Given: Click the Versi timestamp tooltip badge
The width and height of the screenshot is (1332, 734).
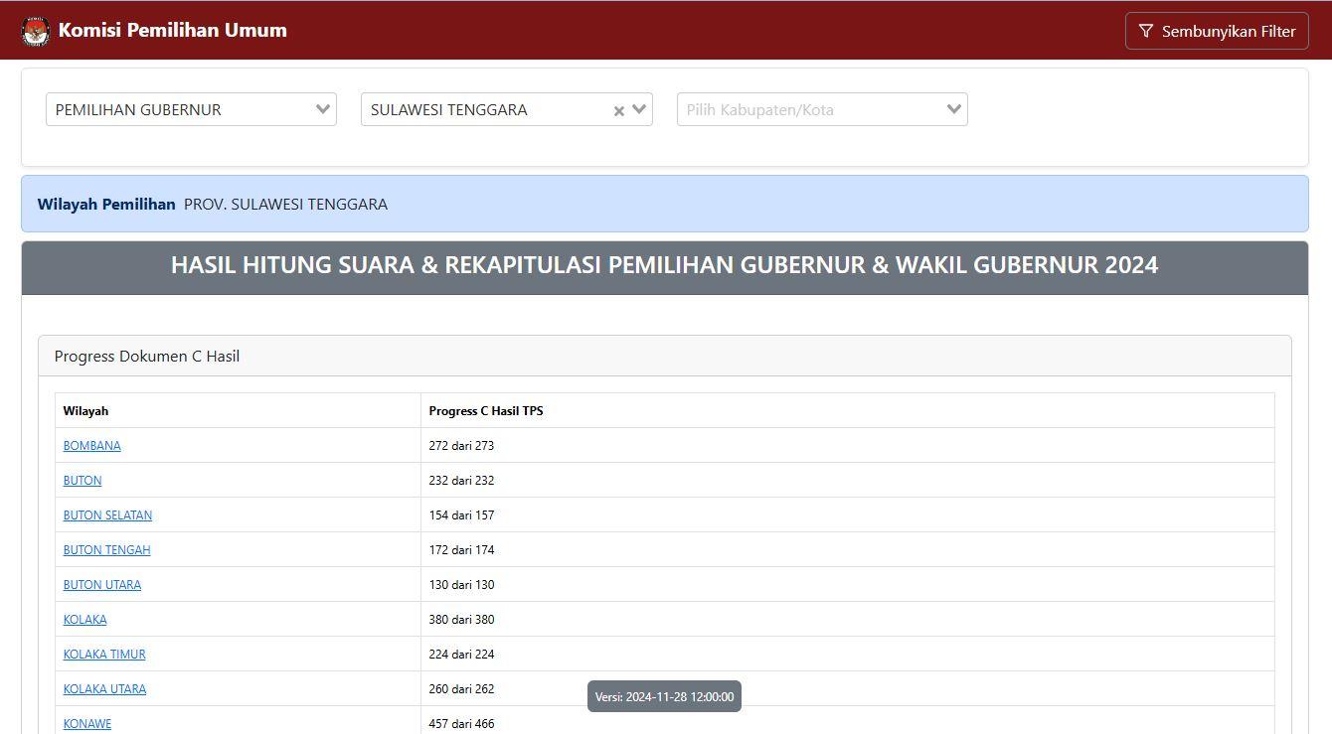Looking at the screenshot, I should 664,697.
